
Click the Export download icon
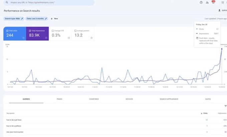pos(219,10)
